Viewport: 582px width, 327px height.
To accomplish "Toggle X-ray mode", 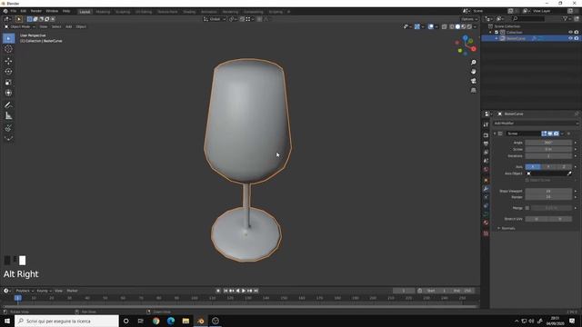I will (x=445, y=26).
